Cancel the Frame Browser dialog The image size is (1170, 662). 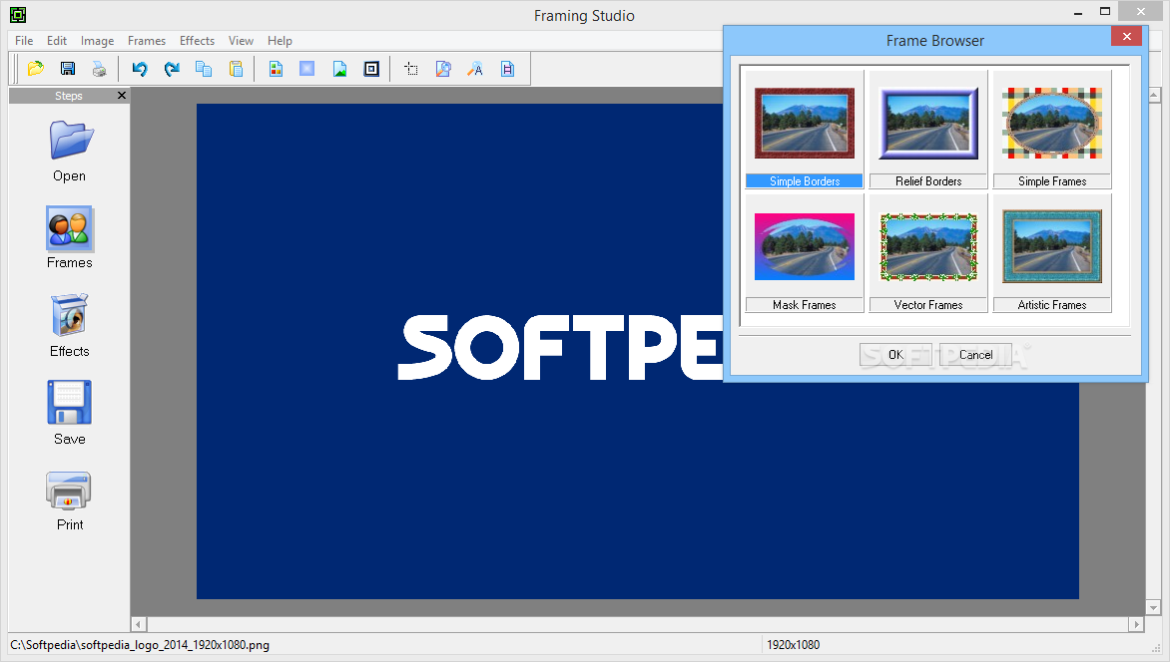pyautogui.click(x=975, y=355)
